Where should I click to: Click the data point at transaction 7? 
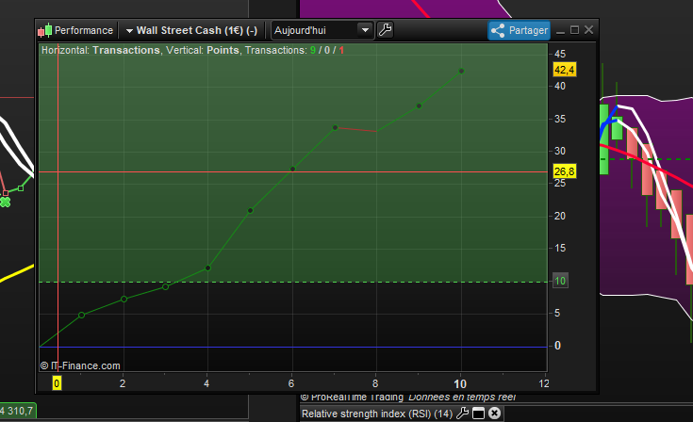(x=335, y=127)
